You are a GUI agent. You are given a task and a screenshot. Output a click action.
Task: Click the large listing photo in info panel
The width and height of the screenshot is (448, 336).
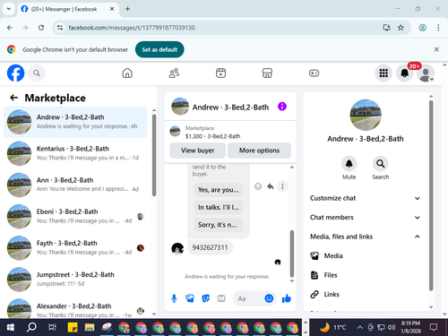tap(366, 115)
